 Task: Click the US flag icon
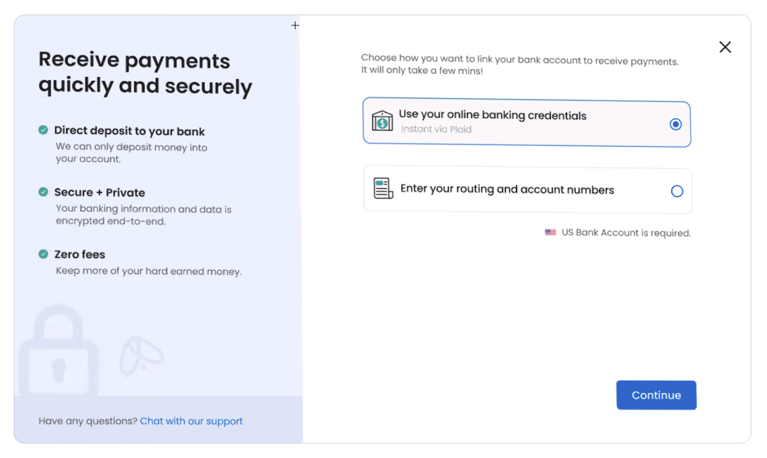pyautogui.click(x=550, y=232)
